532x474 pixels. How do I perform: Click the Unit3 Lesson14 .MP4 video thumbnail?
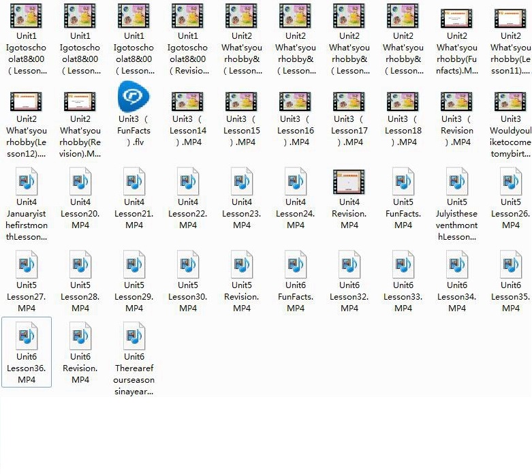click(x=187, y=101)
